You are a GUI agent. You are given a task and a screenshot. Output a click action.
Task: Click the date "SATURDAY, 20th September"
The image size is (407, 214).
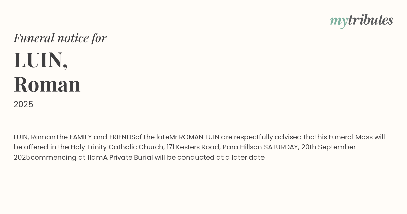[310, 147]
